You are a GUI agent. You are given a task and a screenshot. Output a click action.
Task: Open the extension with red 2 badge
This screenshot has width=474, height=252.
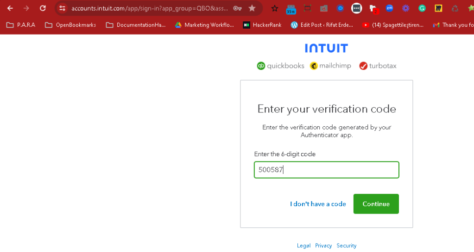pos(374,9)
